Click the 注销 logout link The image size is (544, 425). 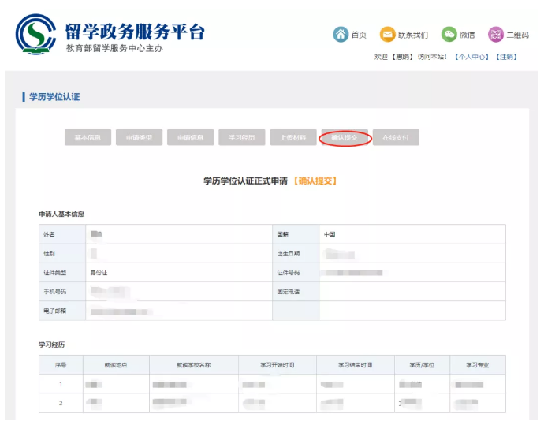click(x=506, y=57)
